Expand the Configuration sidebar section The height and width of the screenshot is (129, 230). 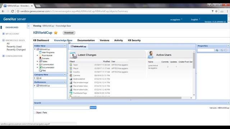click(x=4, y=56)
